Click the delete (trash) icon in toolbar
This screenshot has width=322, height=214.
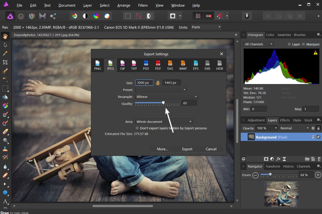pos(247,16)
